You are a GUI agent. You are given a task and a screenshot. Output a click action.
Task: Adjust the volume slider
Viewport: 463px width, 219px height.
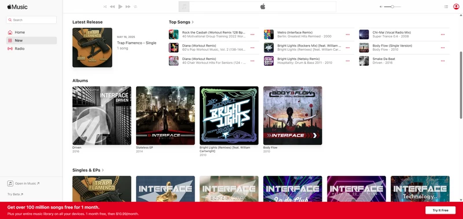pyautogui.click(x=392, y=6)
